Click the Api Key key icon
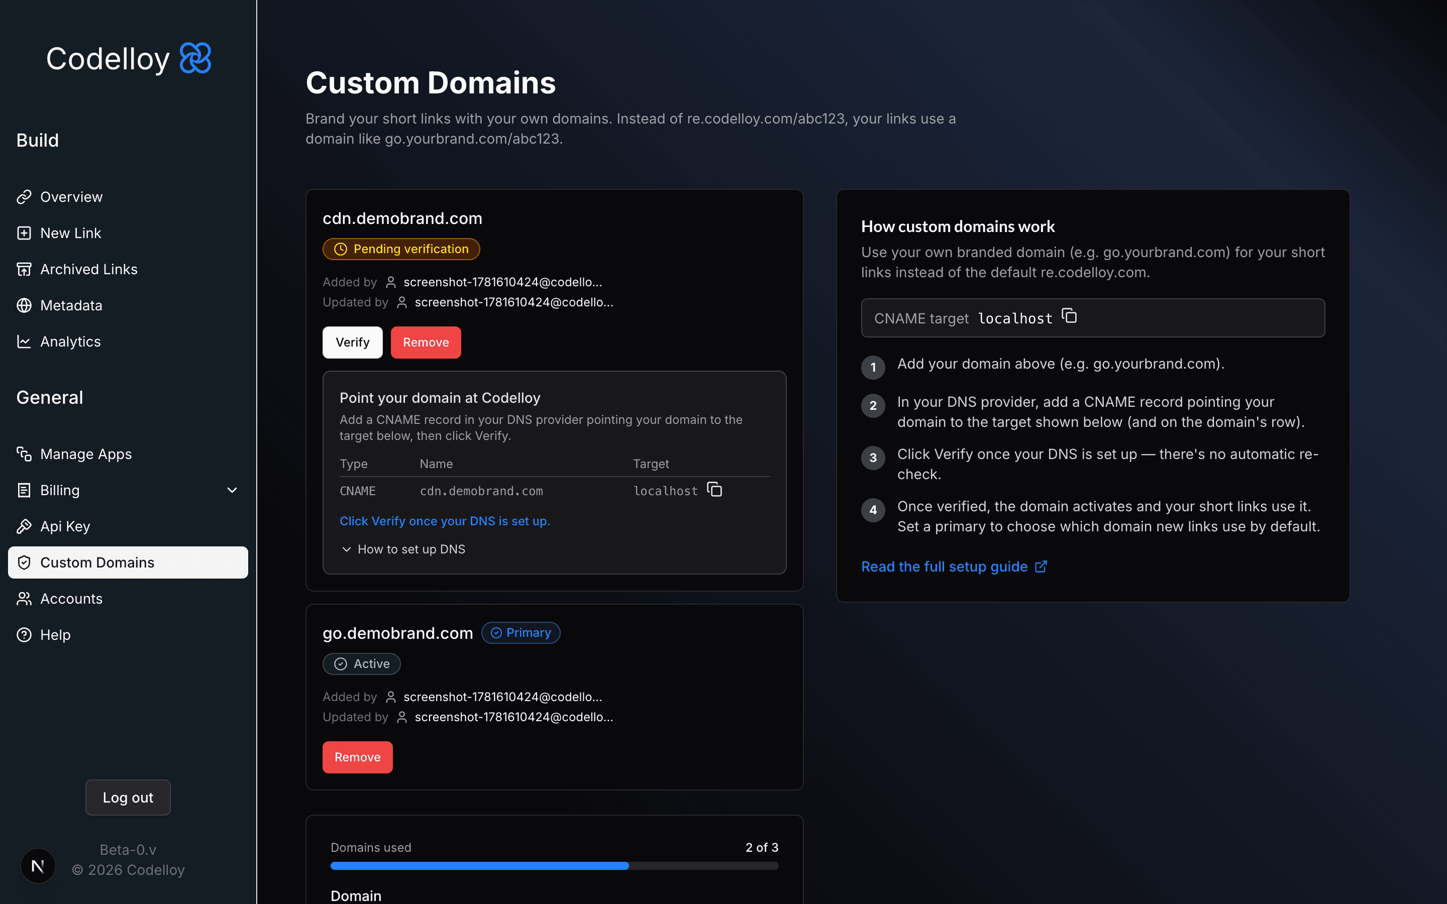1447x904 pixels. [24, 527]
